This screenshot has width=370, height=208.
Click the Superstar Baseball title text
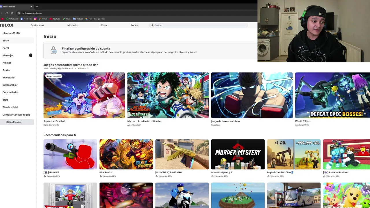tap(54, 121)
